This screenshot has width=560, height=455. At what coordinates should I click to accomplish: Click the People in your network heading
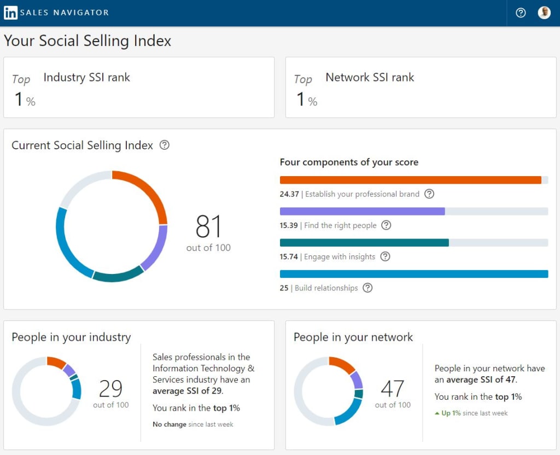pyautogui.click(x=353, y=337)
